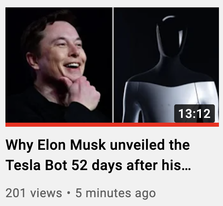223x206 pixels.
Task: Click the words 'Tesla Bot' in title
Action: (36, 165)
